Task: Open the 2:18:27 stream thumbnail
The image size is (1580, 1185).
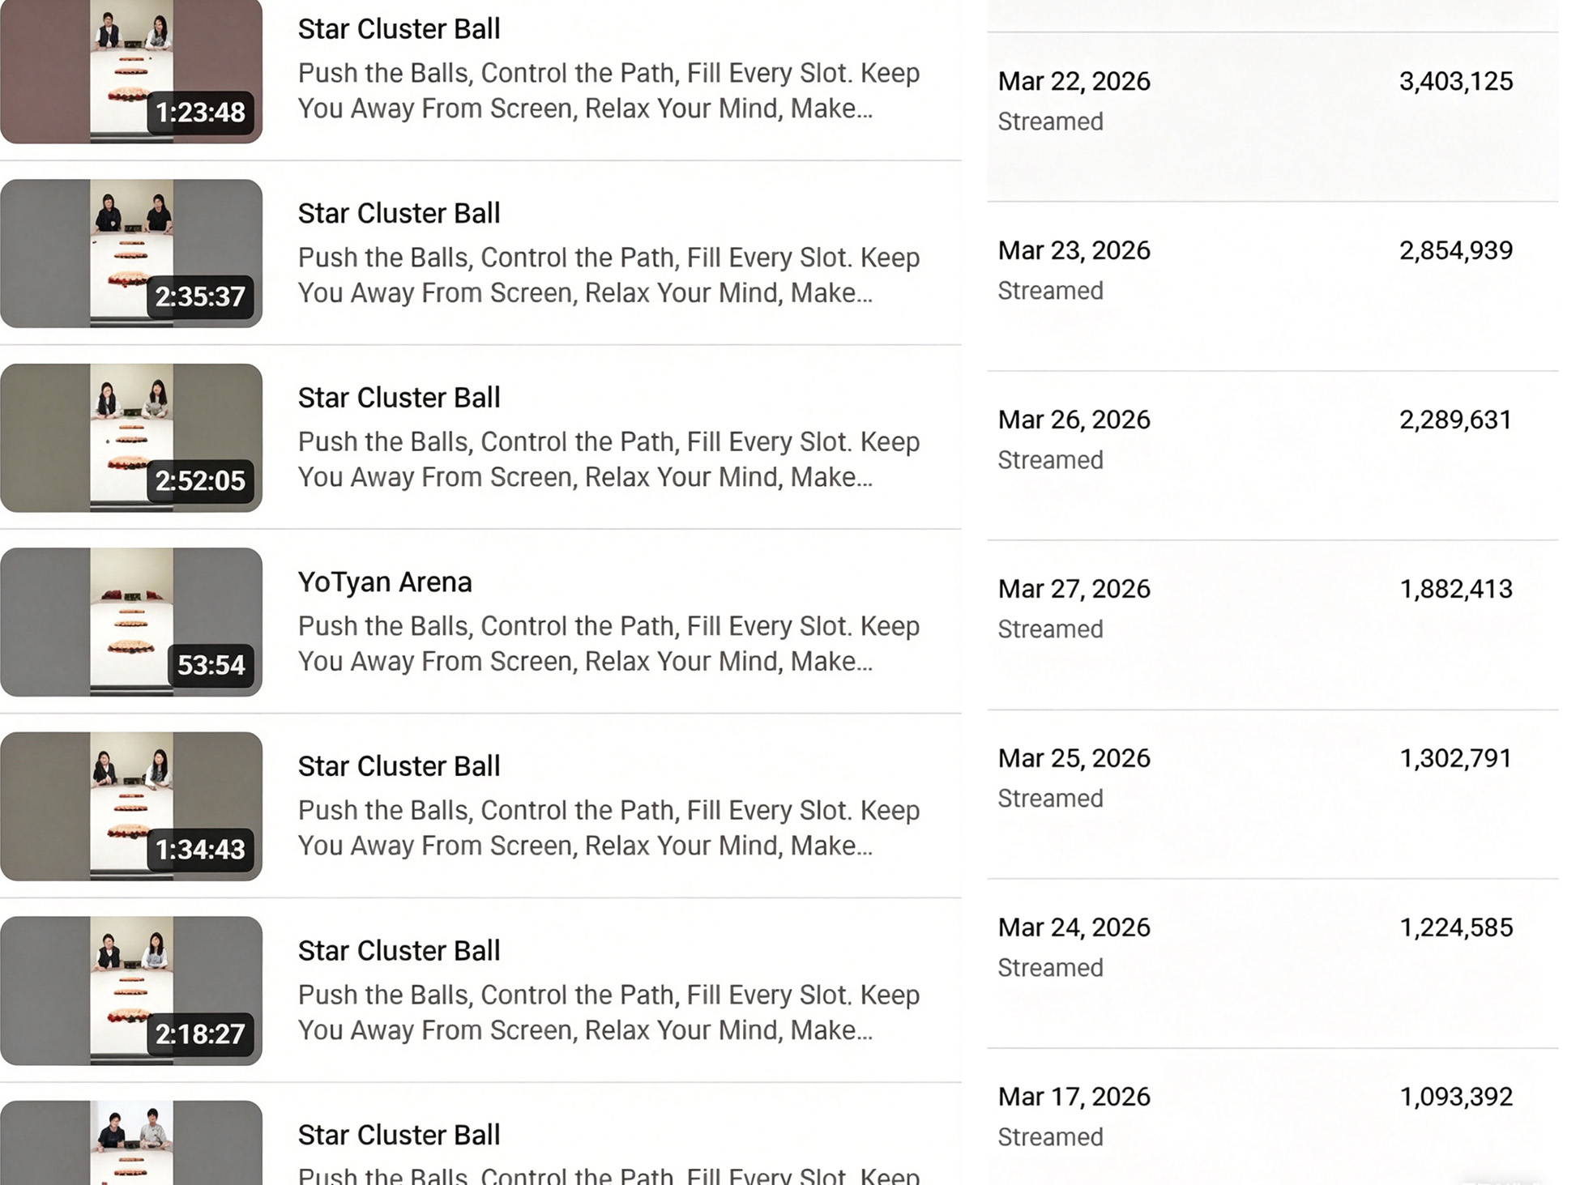Action: click(131, 990)
